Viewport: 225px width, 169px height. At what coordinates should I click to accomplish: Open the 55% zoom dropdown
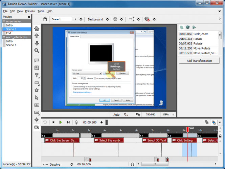tap(173, 115)
